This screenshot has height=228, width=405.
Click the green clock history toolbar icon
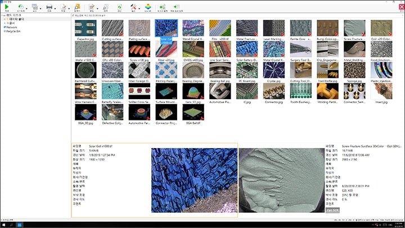[x=20, y=7]
